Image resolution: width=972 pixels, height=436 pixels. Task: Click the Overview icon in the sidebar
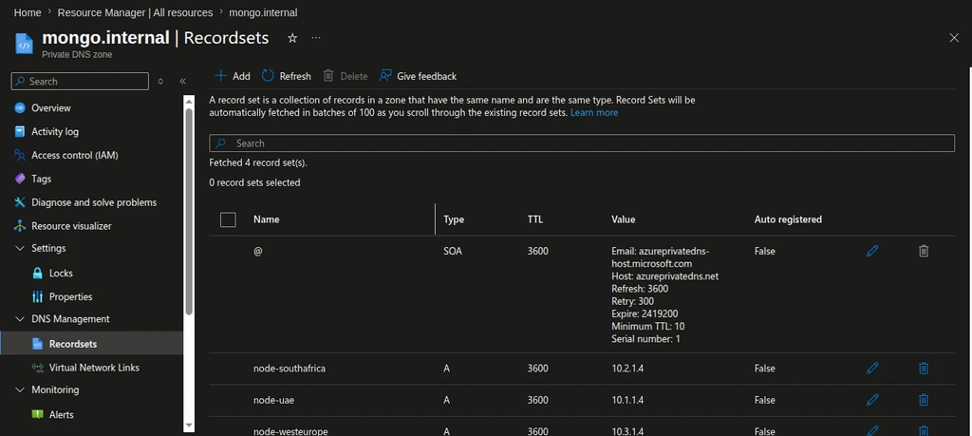click(x=20, y=108)
